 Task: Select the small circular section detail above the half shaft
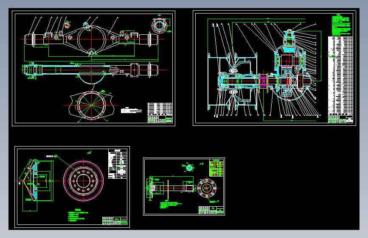[x=189, y=168]
